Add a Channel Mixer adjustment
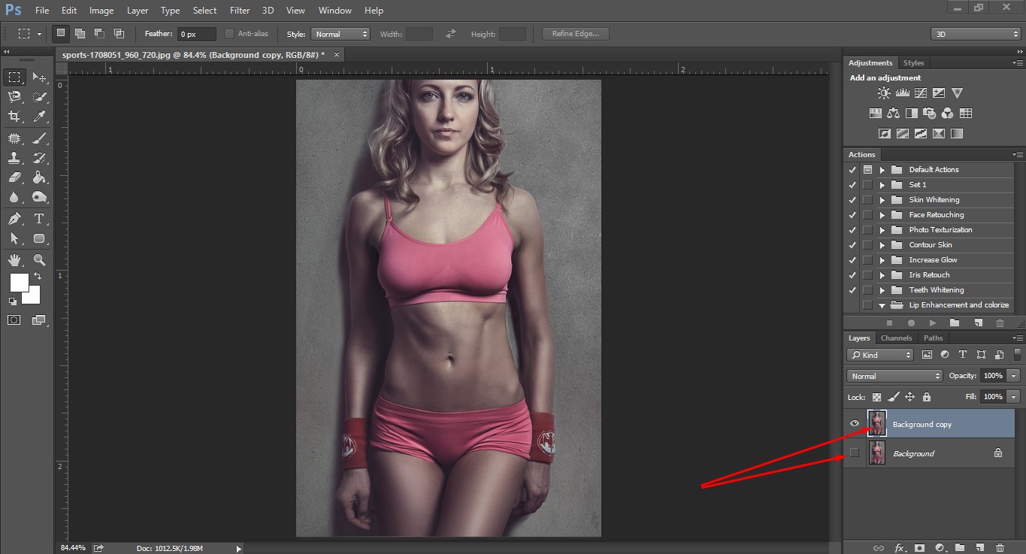 [x=948, y=114]
